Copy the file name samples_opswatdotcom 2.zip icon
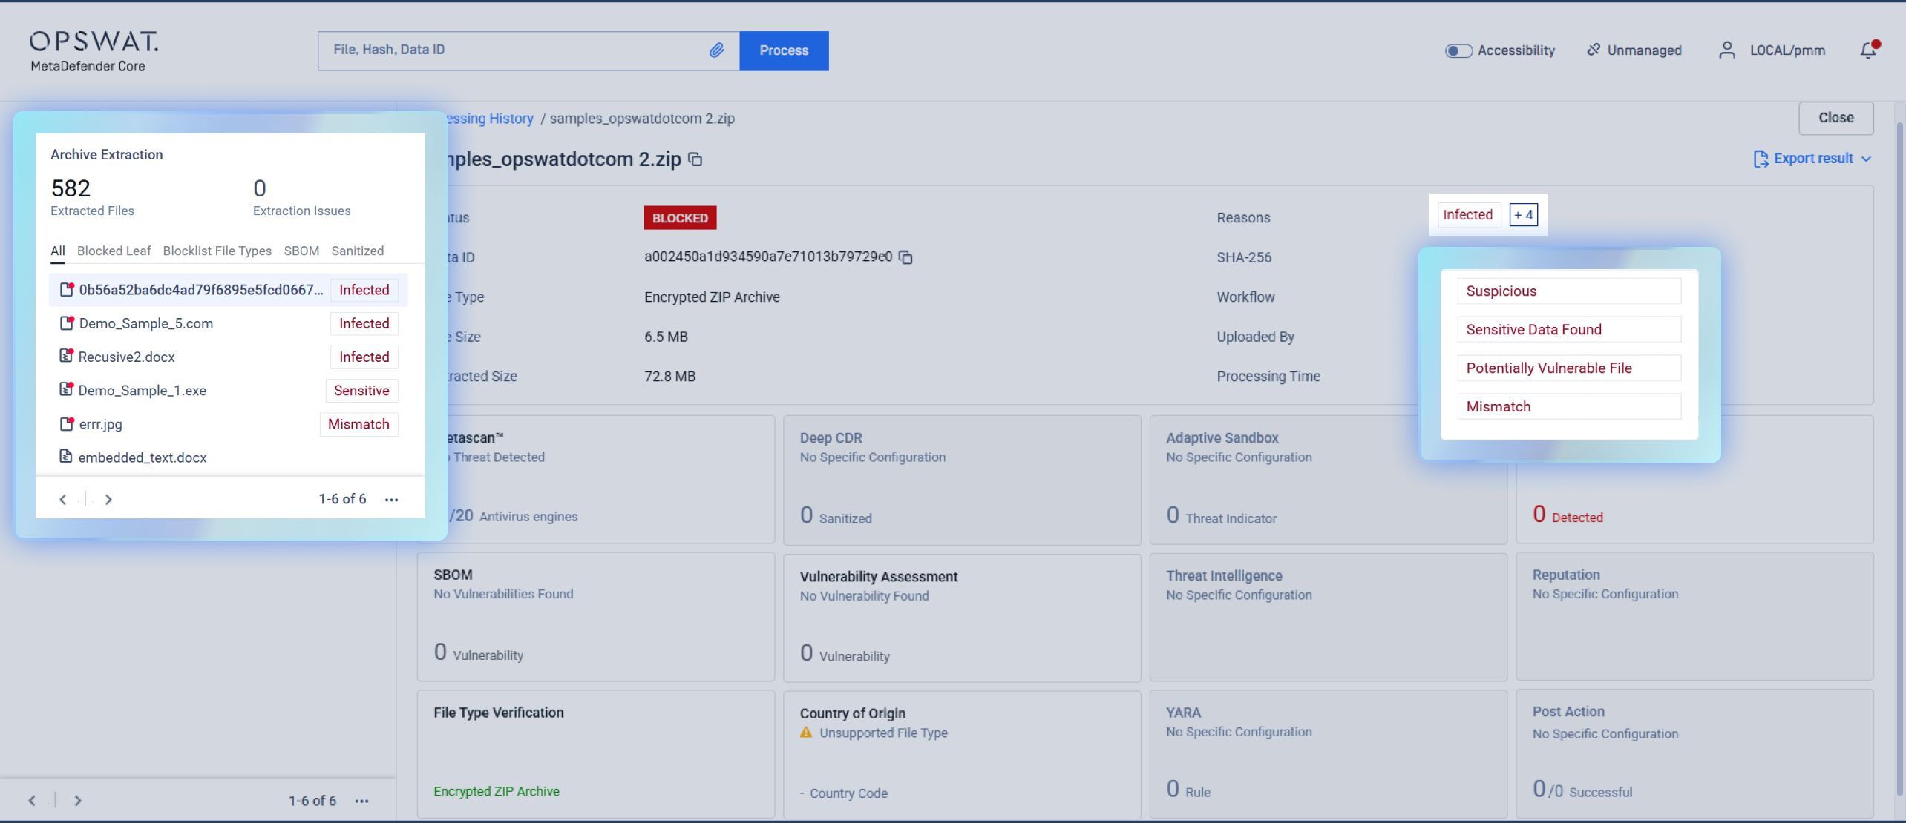 click(695, 159)
